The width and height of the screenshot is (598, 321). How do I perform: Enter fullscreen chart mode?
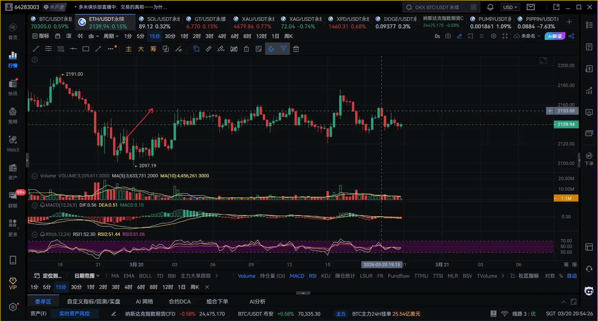pos(505,36)
